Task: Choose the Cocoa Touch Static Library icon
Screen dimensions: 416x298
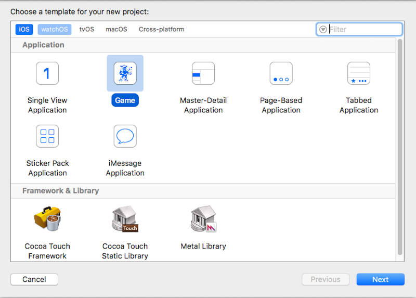Action: point(125,218)
